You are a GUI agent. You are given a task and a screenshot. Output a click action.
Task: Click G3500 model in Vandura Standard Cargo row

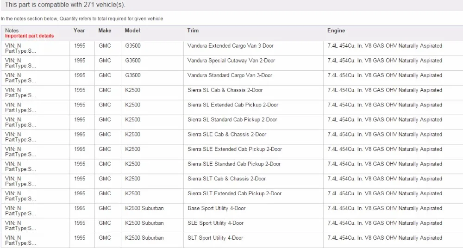133,75
